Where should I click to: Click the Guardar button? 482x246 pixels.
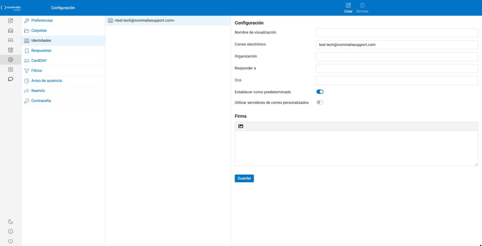(244, 178)
